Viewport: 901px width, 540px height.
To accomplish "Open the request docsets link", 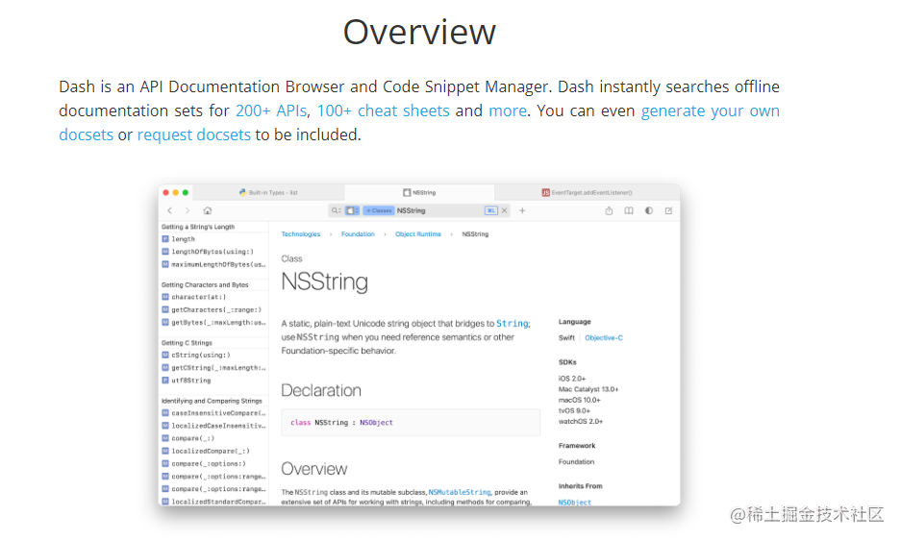I will (193, 135).
